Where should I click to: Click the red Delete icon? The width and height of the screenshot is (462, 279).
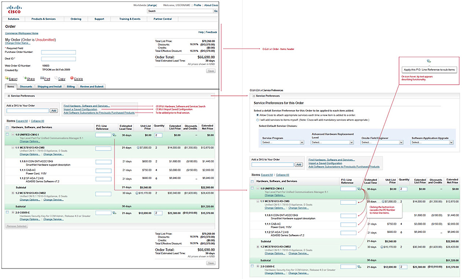pyautogui.click(x=72, y=78)
